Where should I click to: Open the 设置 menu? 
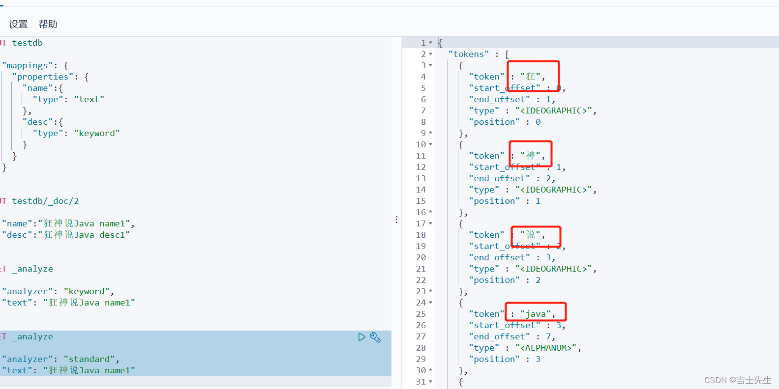click(18, 24)
